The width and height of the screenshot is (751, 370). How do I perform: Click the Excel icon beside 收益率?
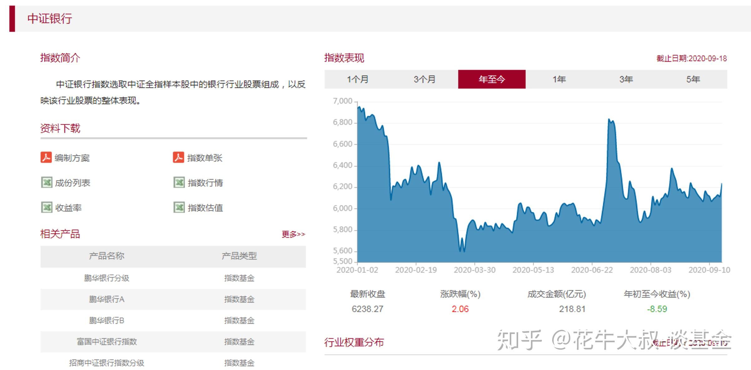pyautogui.click(x=47, y=207)
